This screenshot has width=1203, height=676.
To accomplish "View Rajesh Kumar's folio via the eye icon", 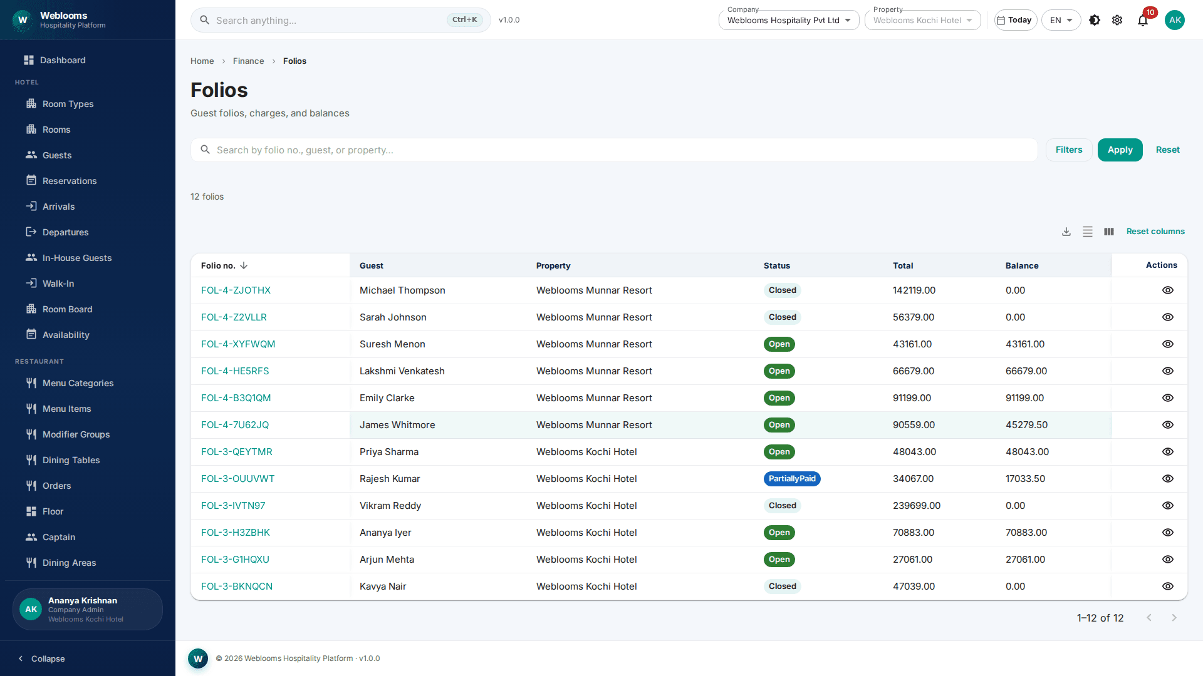I will pyautogui.click(x=1168, y=479).
